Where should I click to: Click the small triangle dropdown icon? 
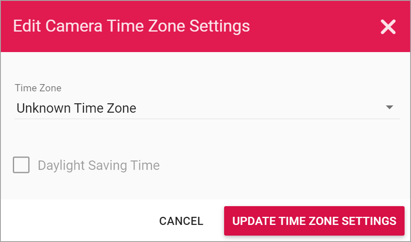(x=389, y=108)
